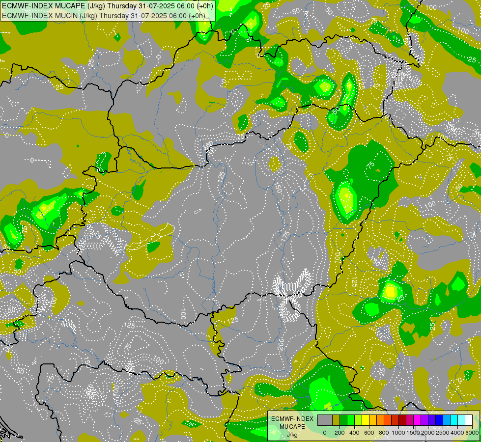Click the white legend swatch

[469, 420]
